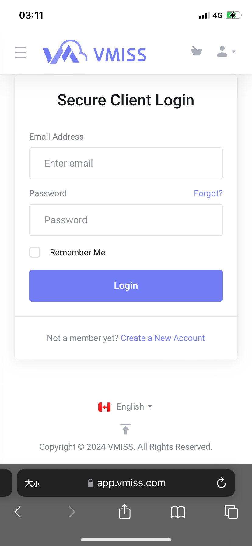Expand the user account dropdown

click(x=226, y=51)
